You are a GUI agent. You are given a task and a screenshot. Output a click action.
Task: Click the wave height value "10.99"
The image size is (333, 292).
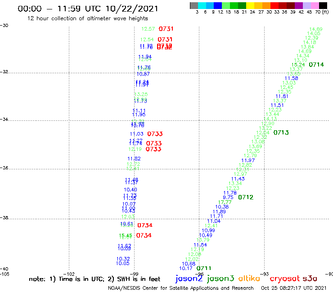click(208, 230)
